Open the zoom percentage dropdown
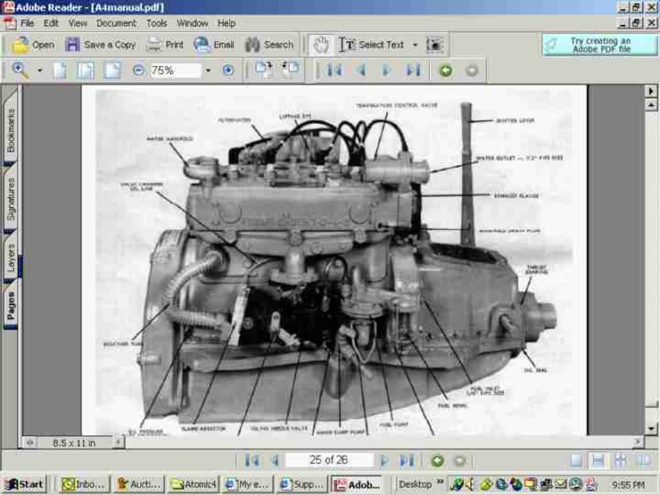Screen dimensions: 660x495 [208, 70]
